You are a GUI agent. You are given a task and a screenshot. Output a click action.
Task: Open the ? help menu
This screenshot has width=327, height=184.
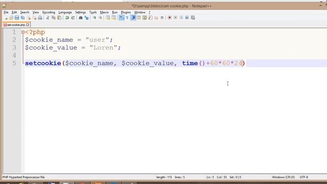pyautogui.click(x=149, y=12)
